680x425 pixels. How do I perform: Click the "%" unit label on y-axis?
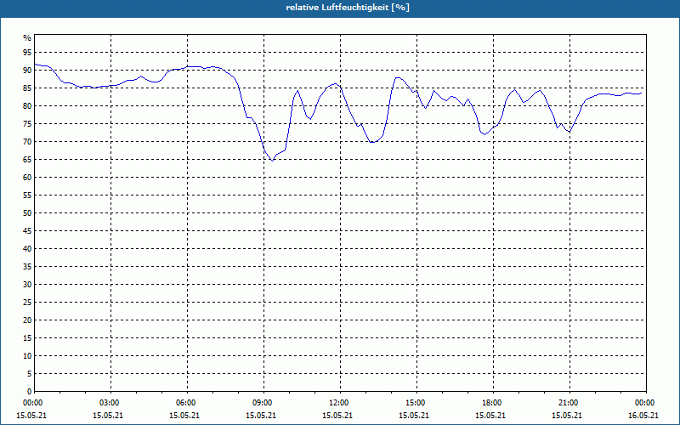tap(27, 38)
